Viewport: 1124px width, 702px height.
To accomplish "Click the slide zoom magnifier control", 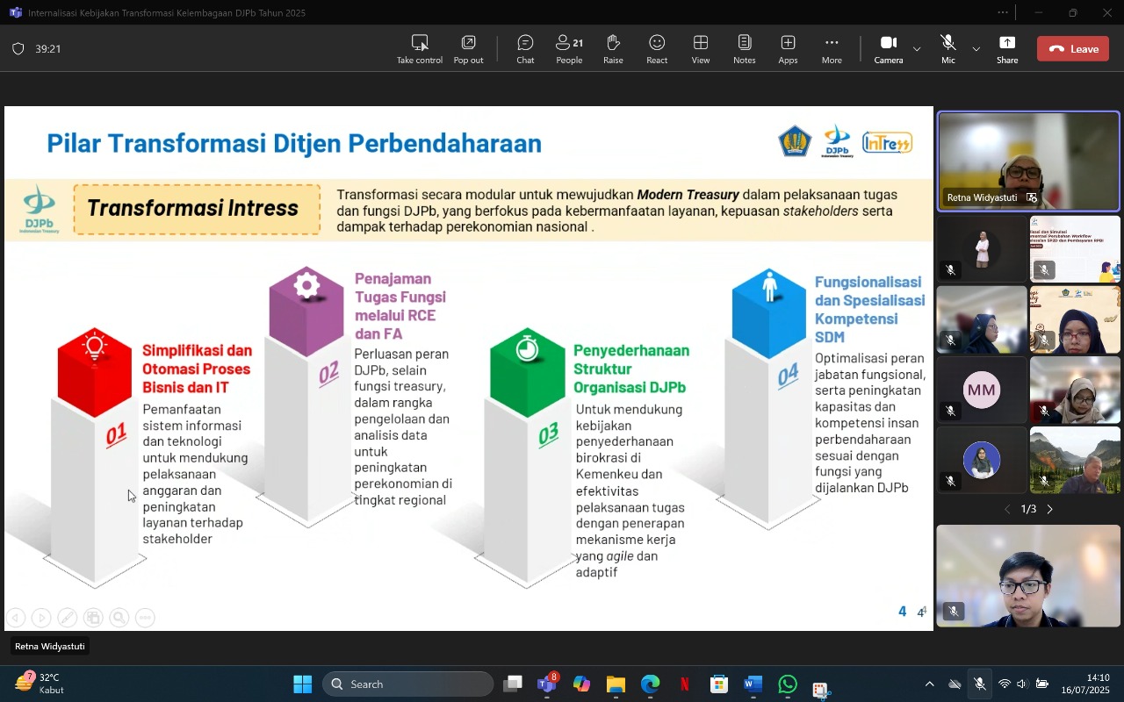I will 119,618.
